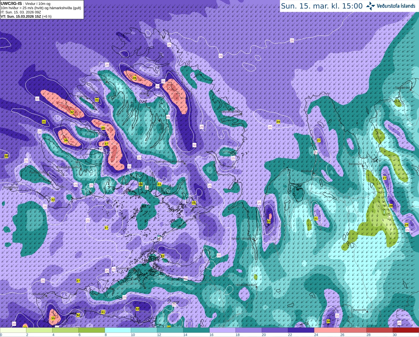Click legend scale number 28

[368, 335]
